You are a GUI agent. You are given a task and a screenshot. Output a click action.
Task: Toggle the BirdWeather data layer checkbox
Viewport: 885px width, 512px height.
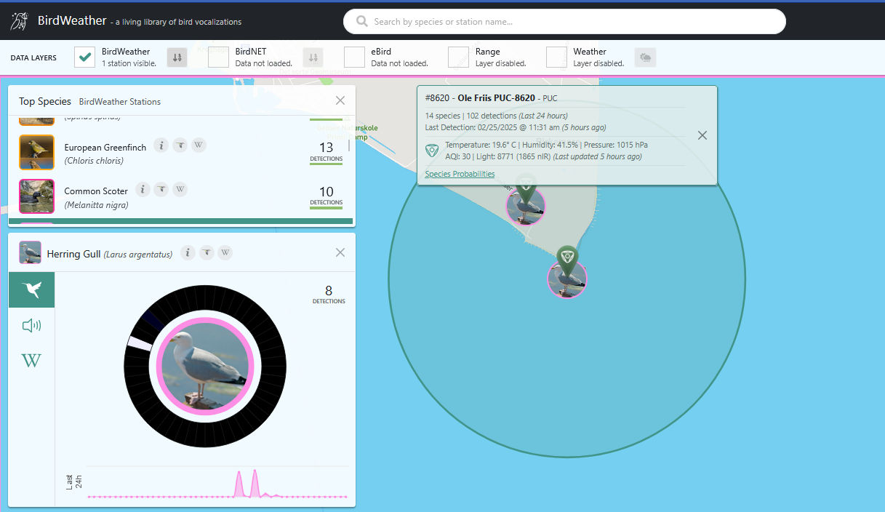click(x=85, y=57)
